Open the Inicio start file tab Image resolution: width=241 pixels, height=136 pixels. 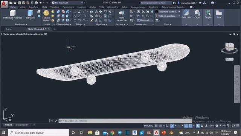pos(9,29)
